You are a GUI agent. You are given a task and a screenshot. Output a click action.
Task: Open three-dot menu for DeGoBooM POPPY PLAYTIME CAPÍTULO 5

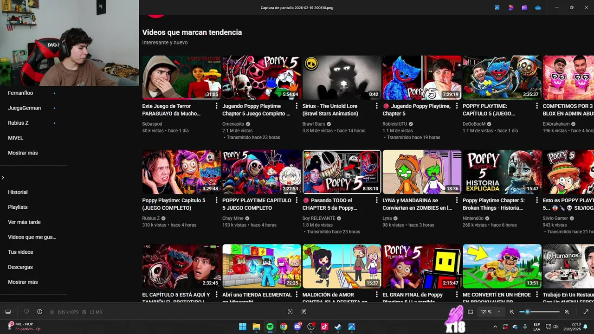click(536, 106)
